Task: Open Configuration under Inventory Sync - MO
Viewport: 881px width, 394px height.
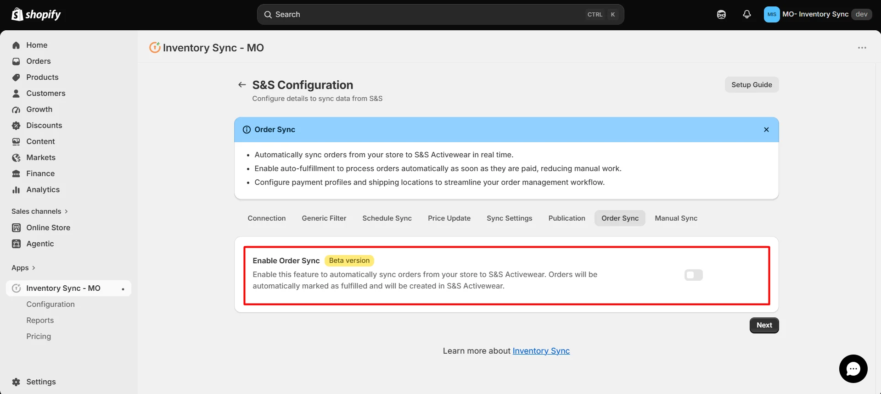Action: pos(51,304)
